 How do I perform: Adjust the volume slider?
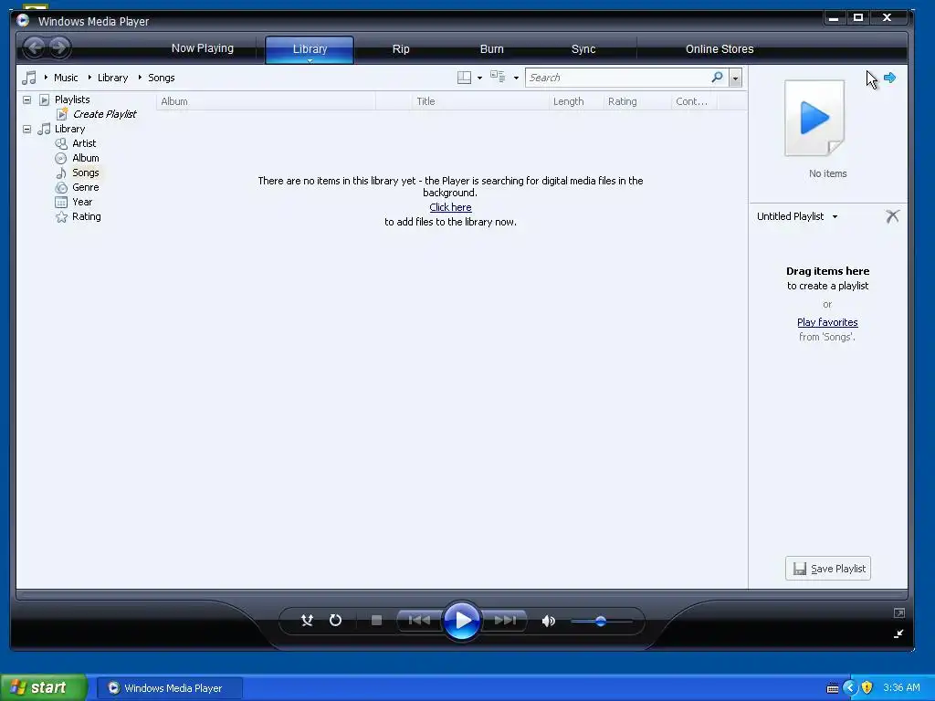tap(601, 621)
